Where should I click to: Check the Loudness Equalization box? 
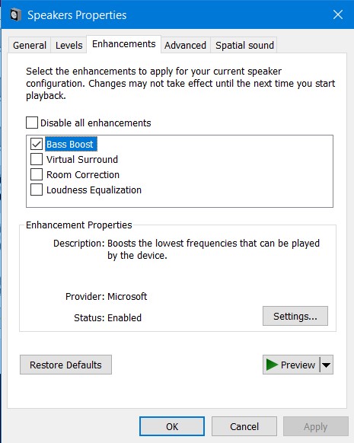coord(37,190)
